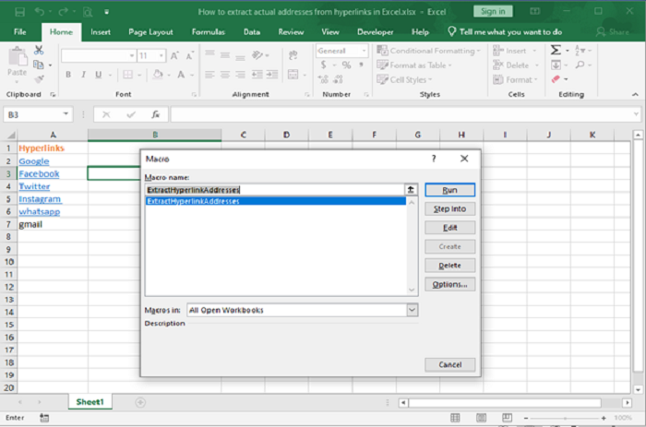This screenshot has width=646, height=427.
Task: Open Conditional Formatting dropdown
Action: click(429, 51)
